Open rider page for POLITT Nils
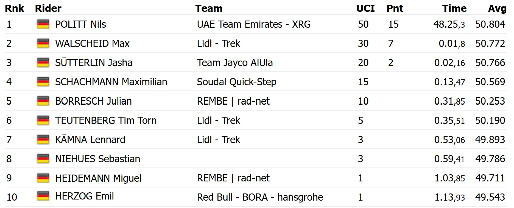 (x=80, y=24)
